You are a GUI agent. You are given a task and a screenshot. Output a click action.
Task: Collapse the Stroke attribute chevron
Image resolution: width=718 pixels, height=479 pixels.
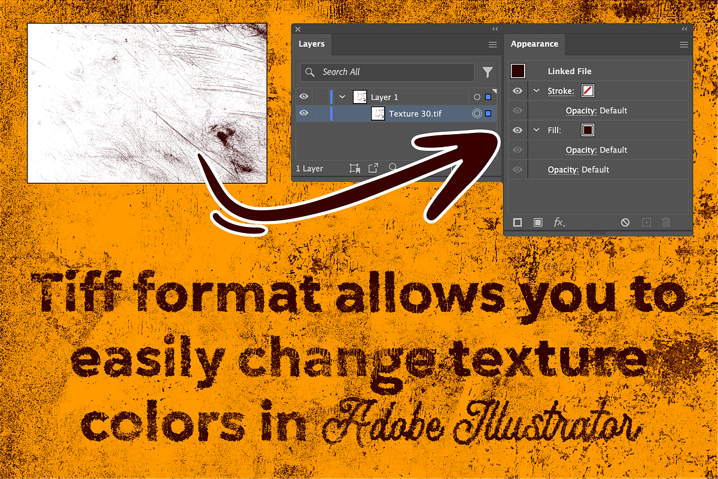pos(536,91)
